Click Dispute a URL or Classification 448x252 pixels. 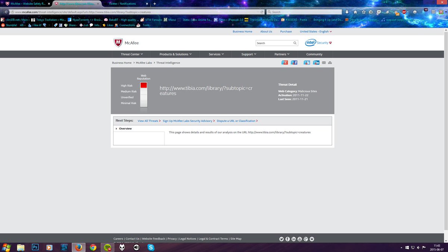click(236, 121)
